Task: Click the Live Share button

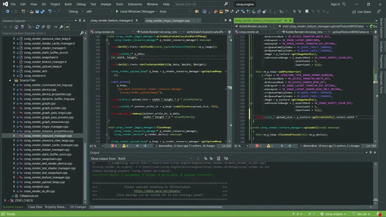Action: point(362,12)
